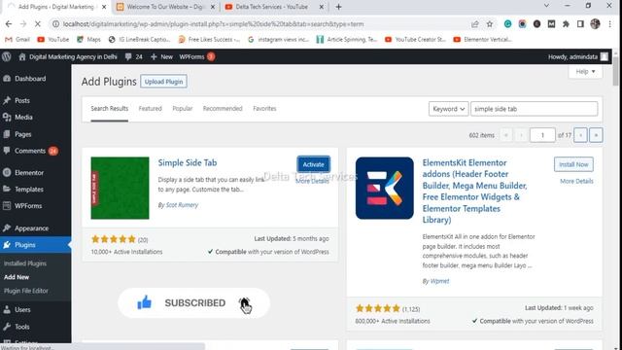This screenshot has height=350, width=622.
Task: Open the browser extensions puzzle icon
Action: tap(566, 23)
